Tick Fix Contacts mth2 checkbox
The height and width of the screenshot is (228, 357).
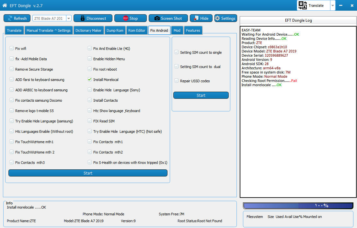pyautogui.click(x=90, y=152)
